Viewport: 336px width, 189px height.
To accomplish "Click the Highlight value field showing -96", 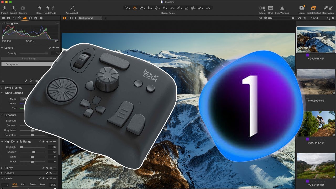I will pos(52,147).
